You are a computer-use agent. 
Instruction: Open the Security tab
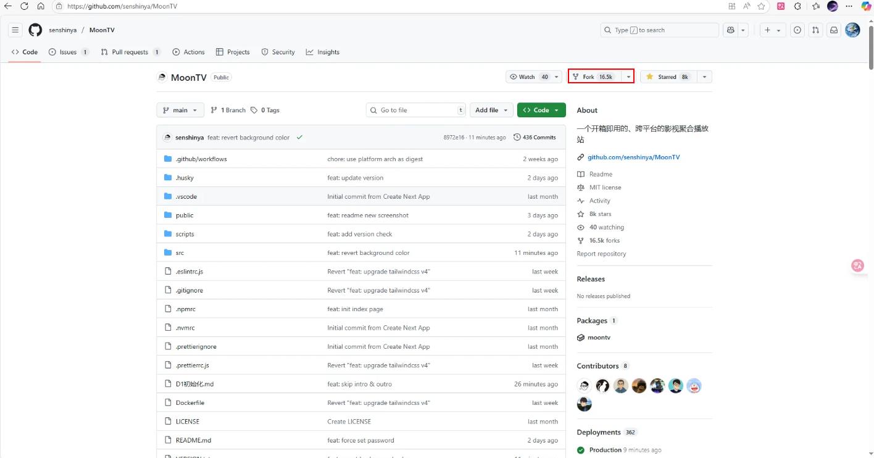(x=278, y=52)
